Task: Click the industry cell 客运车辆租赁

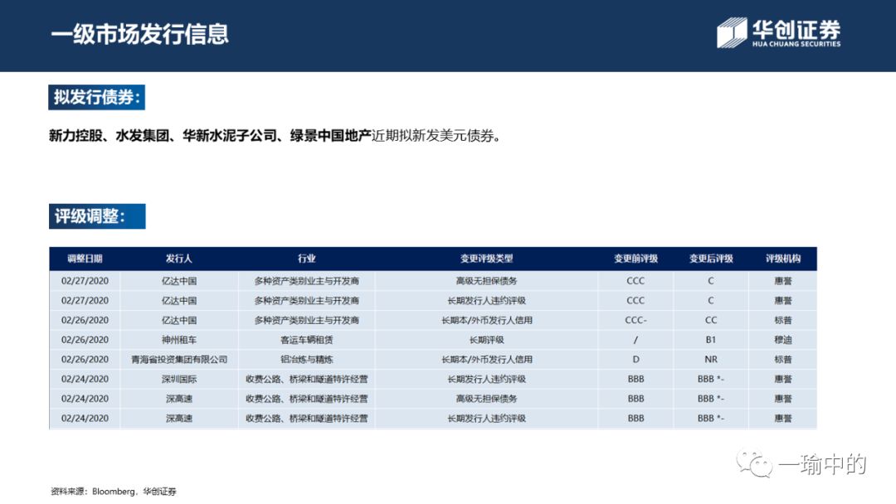Action: [307, 340]
